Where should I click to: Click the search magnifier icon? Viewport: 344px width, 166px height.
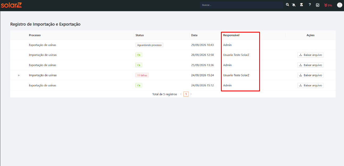287,5
